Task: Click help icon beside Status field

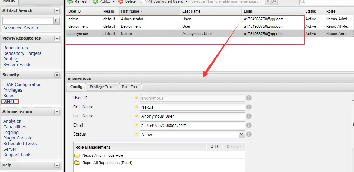Action: (248, 134)
